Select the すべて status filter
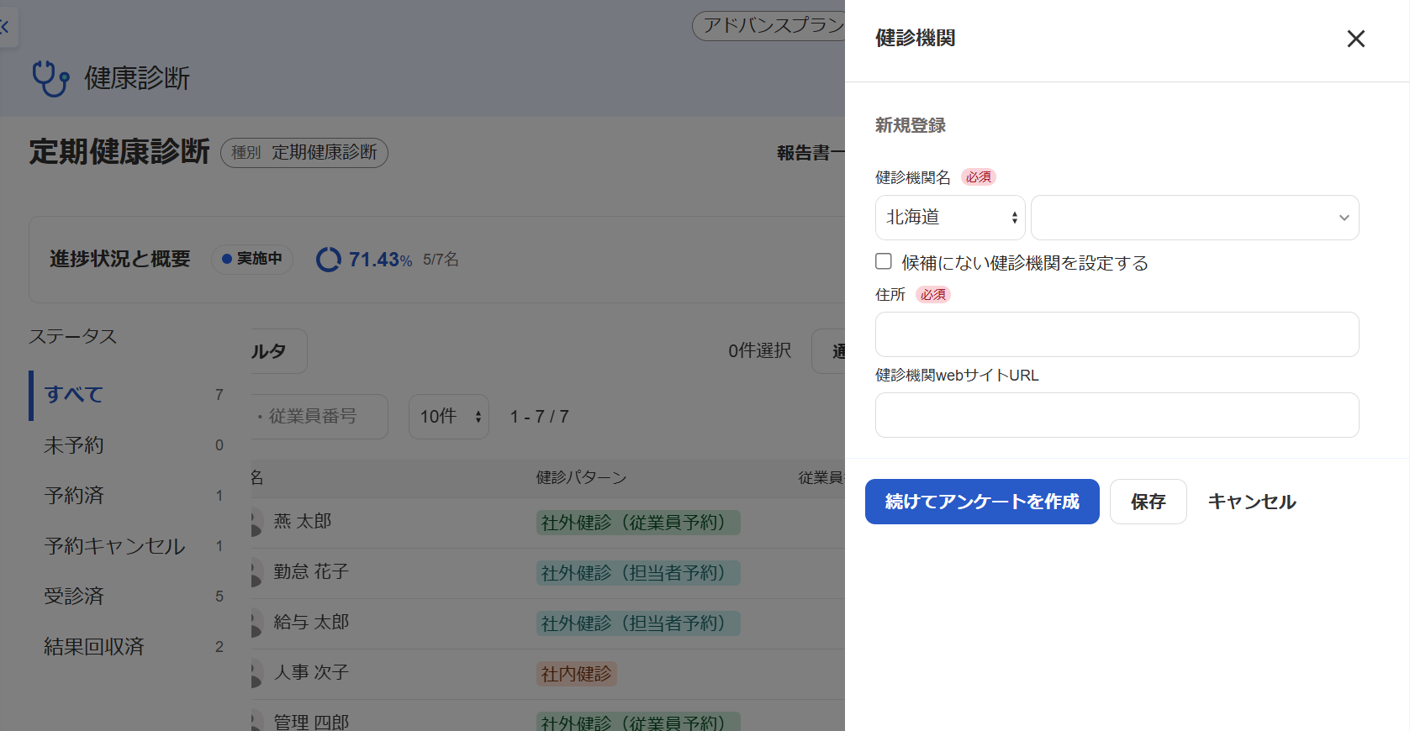1410x731 pixels. click(x=135, y=395)
